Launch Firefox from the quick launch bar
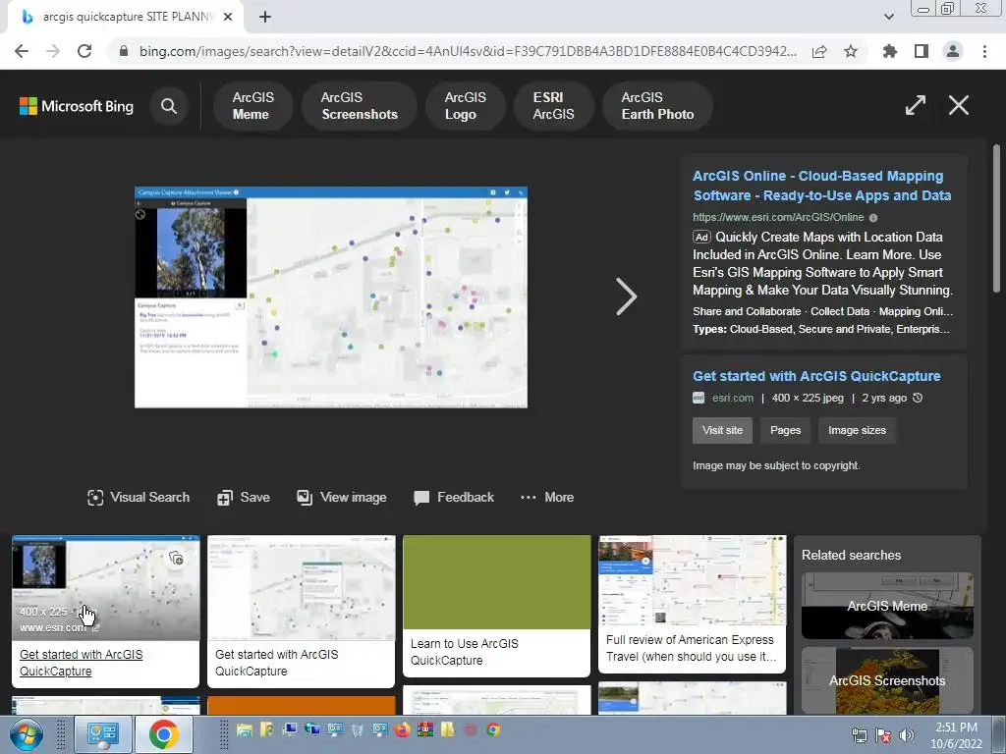The width and height of the screenshot is (1006, 754). 402,729
